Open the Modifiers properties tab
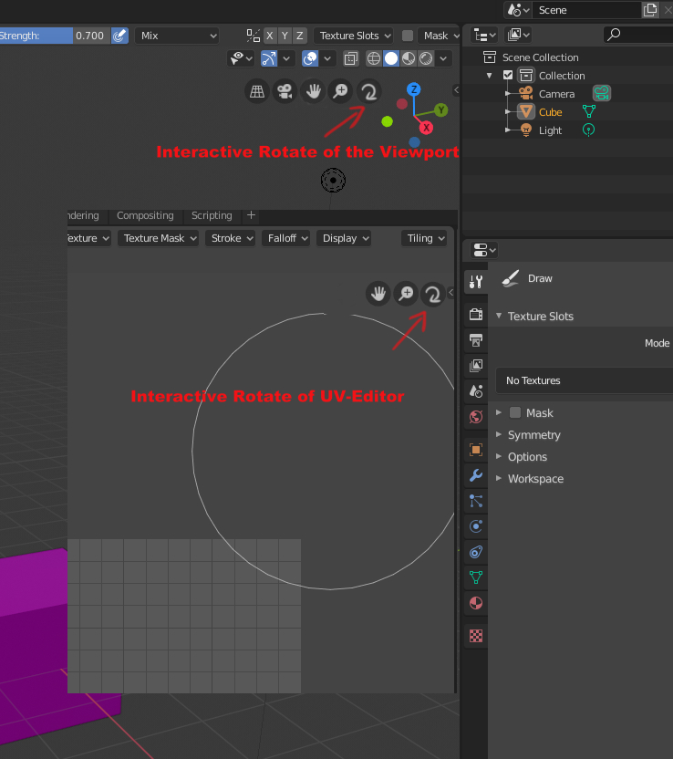This screenshot has width=673, height=759. point(476,475)
